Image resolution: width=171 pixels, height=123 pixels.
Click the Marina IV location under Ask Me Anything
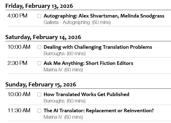tap(53, 70)
